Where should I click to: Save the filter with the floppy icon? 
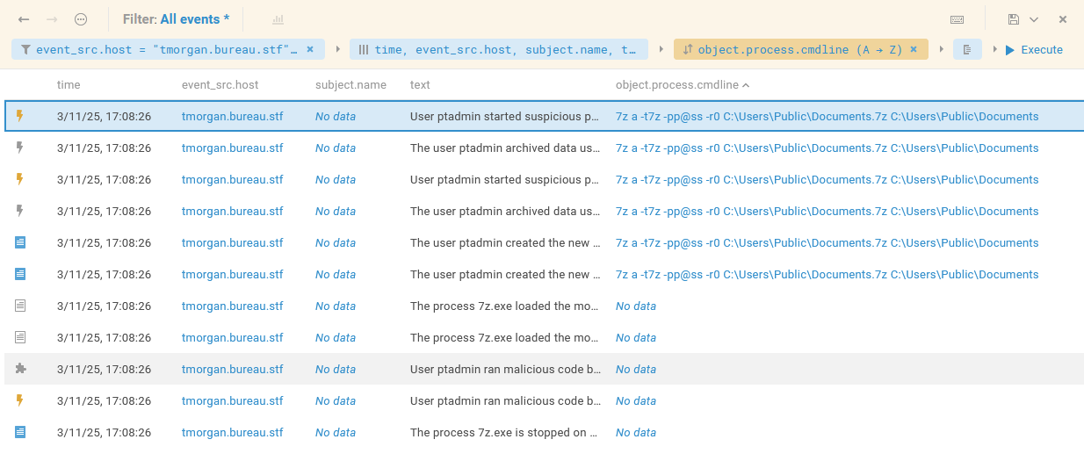pyautogui.click(x=1014, y=19)
